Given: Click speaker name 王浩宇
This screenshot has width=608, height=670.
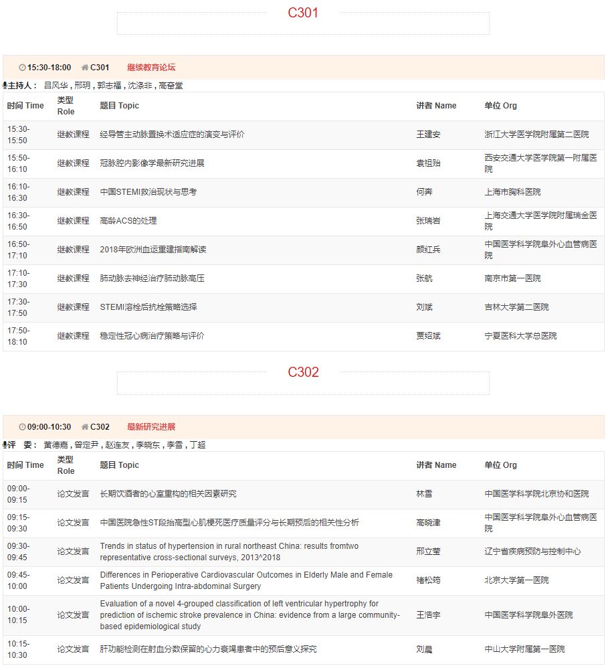Looking at the screenshot, I should pos(428,615).
